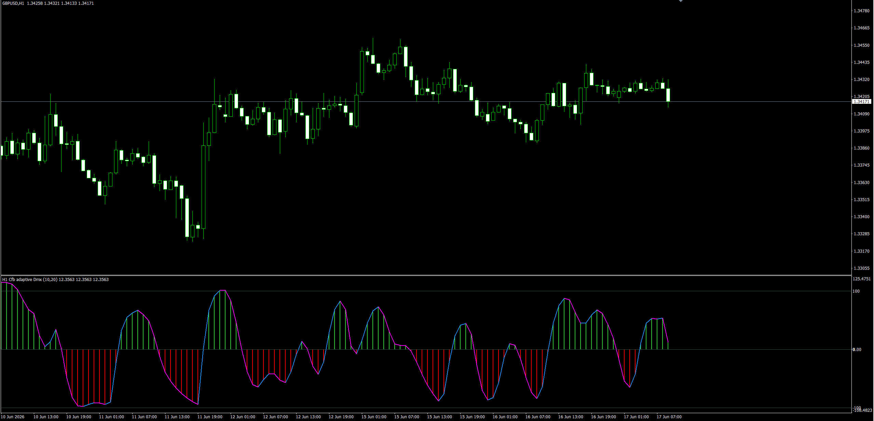Click indicator scale maximum 125.4751
Viewport: 874px width, 421px height.
click(x=862, y=279)
